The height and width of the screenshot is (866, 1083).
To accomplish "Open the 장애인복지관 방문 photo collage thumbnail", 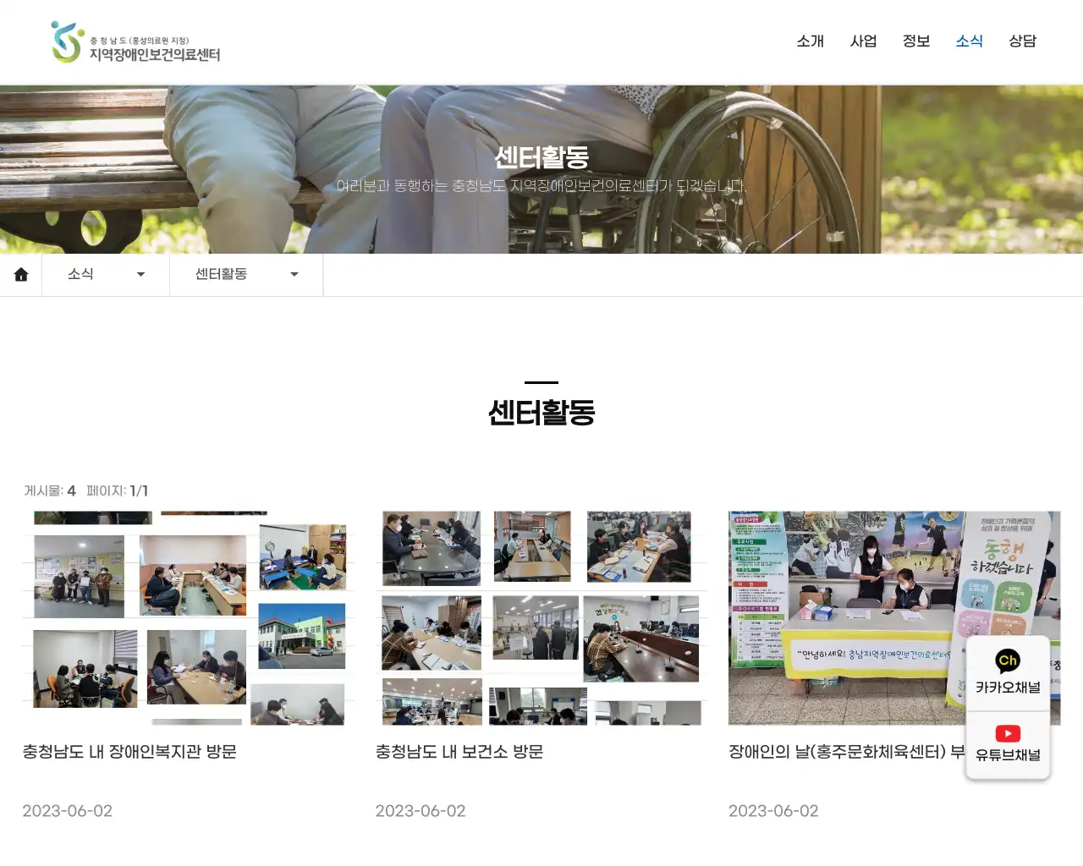I will pos(188,618).
